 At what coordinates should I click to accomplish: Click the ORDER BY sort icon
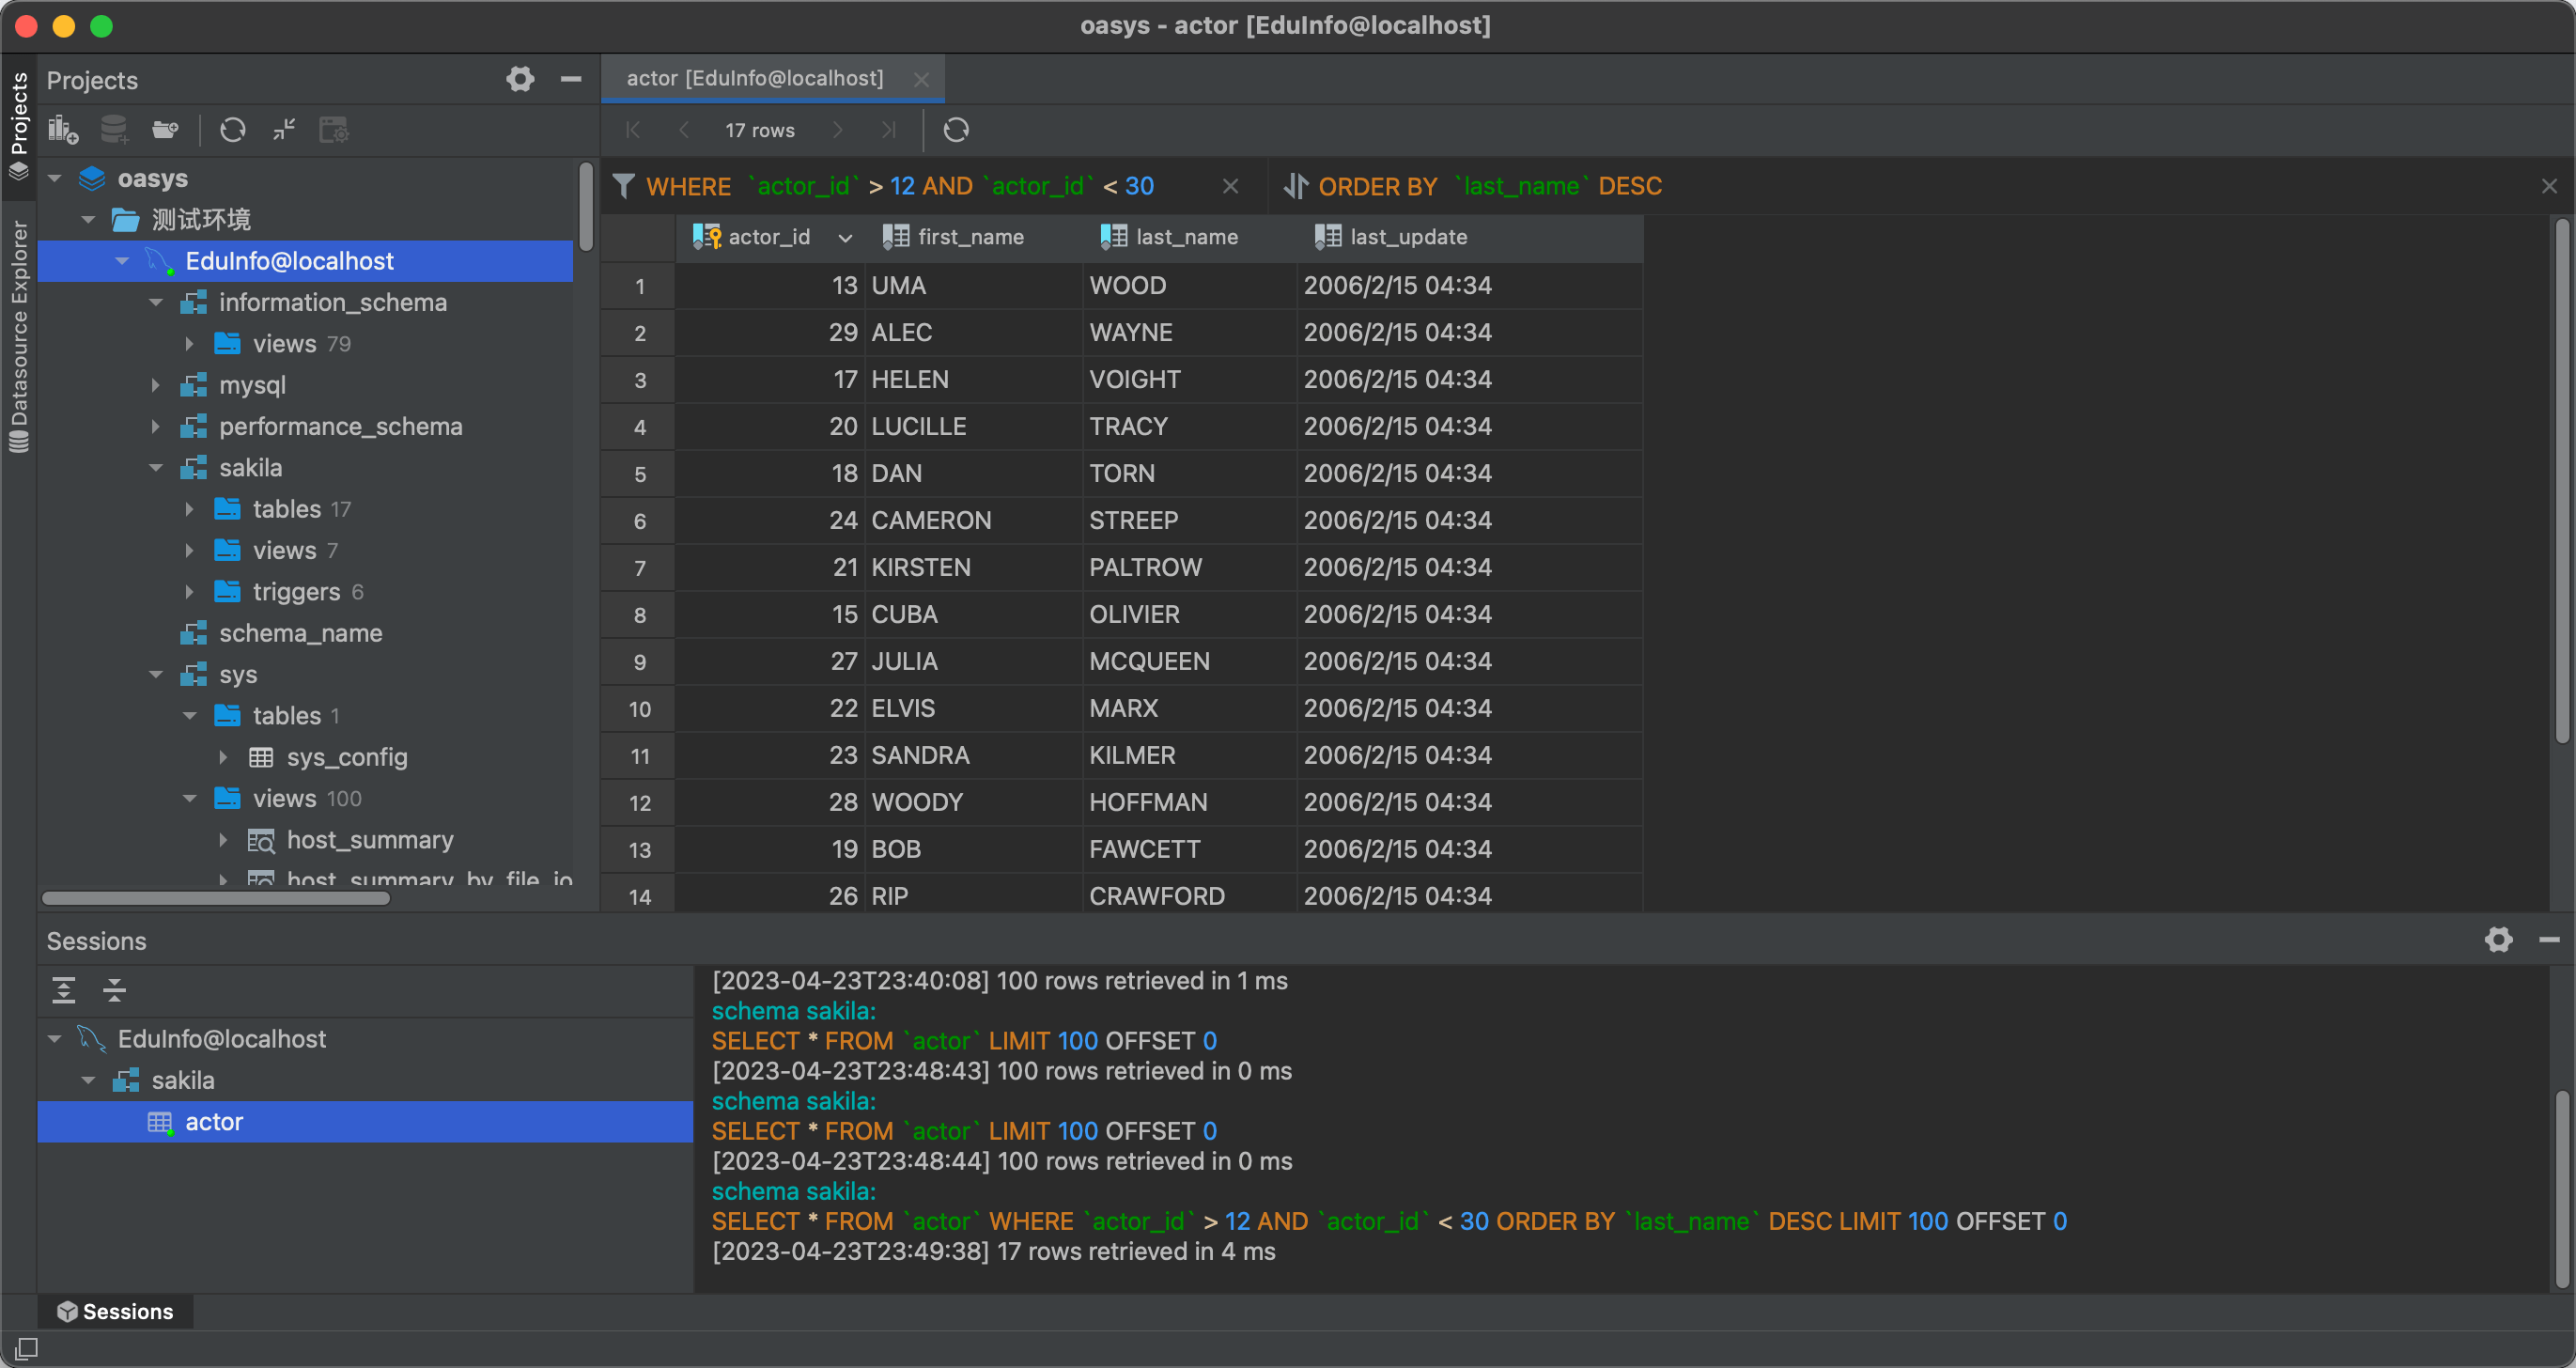[x=1295, y=186]
